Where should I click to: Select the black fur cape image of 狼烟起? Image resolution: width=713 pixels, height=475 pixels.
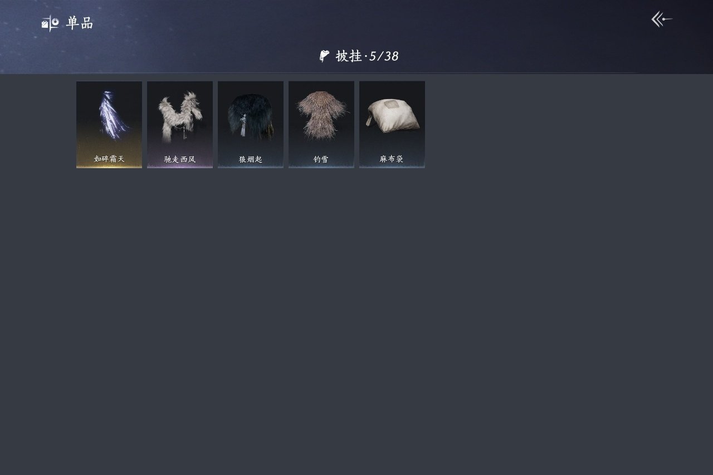tap(251, 116)
